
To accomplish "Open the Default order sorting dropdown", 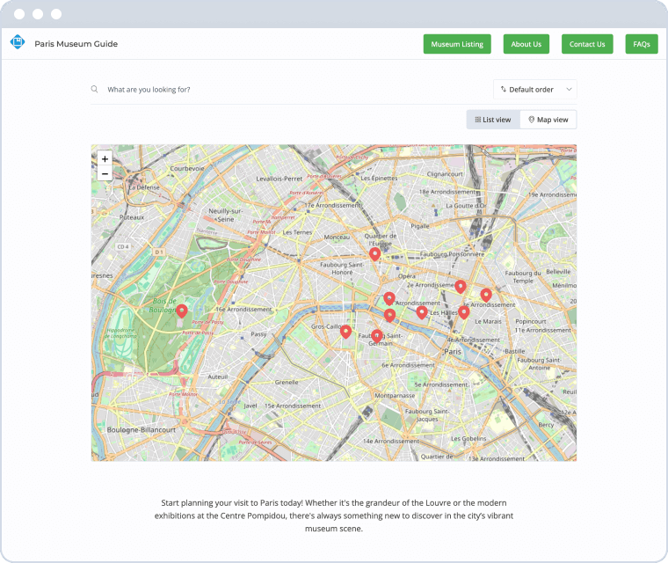I will tap(535, 90).
